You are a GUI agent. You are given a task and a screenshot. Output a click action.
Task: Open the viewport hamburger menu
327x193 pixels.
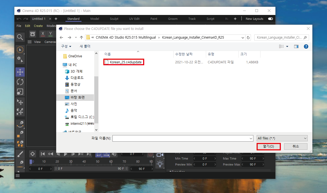tap(30, 42)
